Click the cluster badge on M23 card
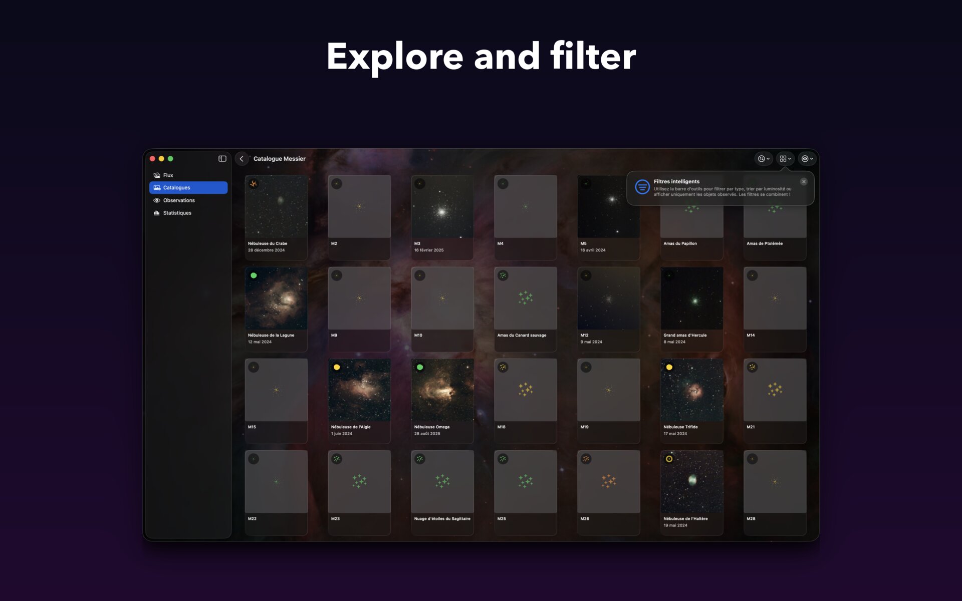 pyautogui.click(x=337, y=459)
